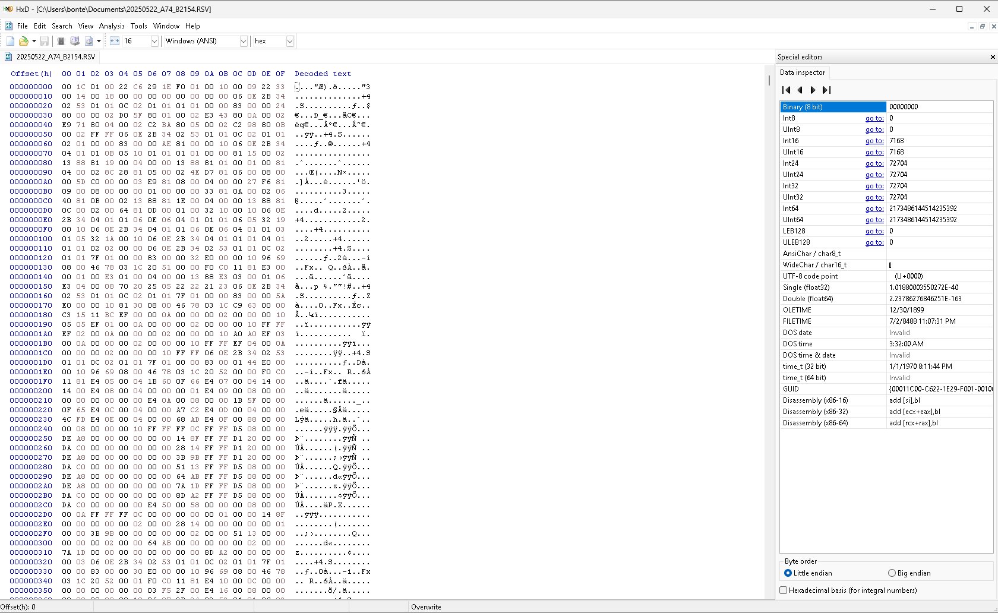Click go to link for UInt64

click(x=874, y=220)
